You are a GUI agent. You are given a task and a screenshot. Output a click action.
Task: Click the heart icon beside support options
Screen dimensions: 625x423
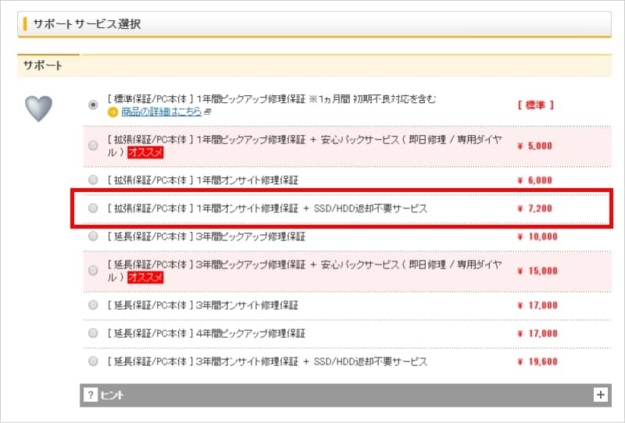point(38,109)
